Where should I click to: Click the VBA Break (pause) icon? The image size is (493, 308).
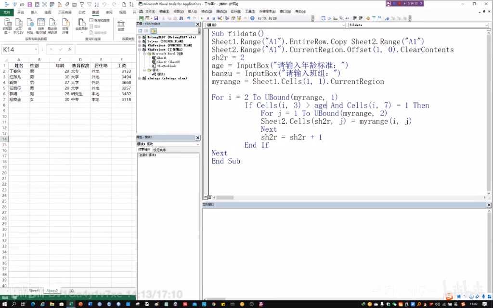[208, 18]
